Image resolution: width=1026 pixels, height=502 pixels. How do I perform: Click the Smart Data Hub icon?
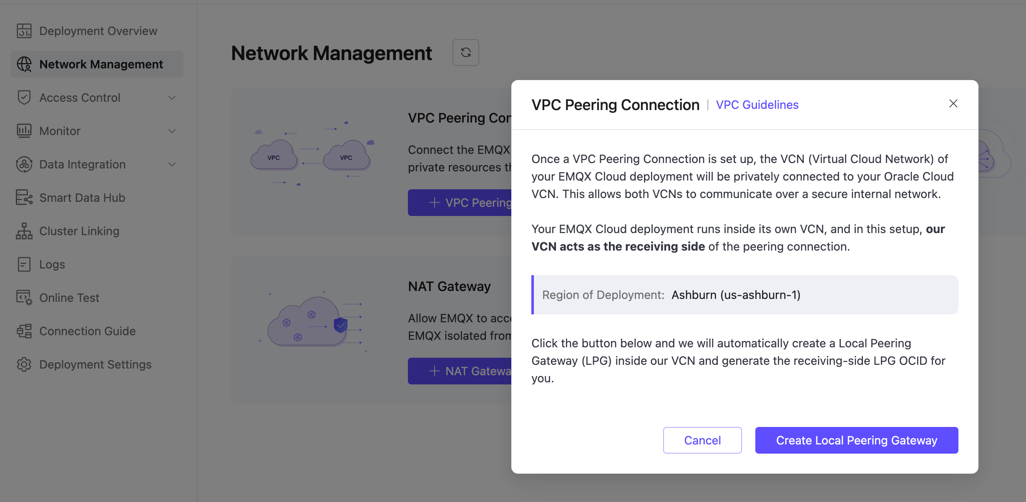click(24, 198)
